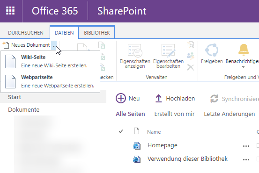
Task: Select the DATEIEN ribbon tab
Action: click(64, 33)
